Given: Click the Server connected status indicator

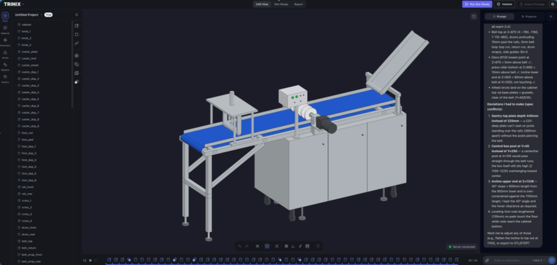Looking at the screenshot, I should click(x=462, y=247).
